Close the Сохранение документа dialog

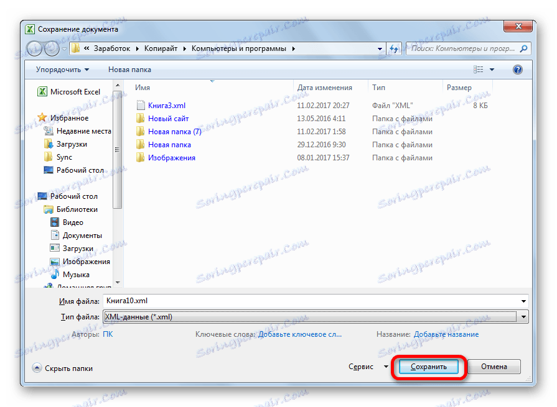point(518,26)
